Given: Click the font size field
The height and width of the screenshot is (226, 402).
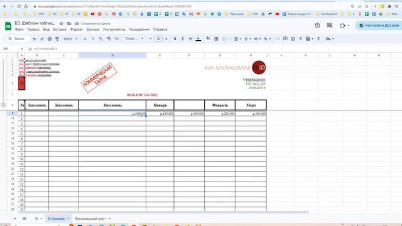Looking at the screenshot, I should (158, 39).
